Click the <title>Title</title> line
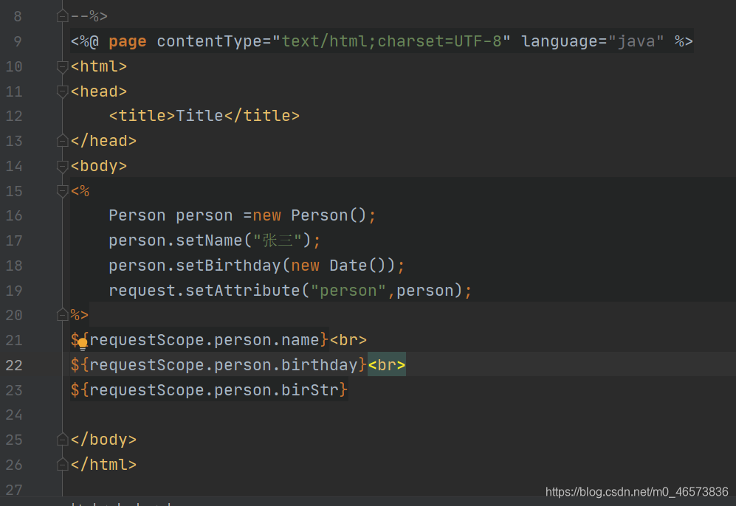Viewport: 736px width, 506px height. point(204,116)
